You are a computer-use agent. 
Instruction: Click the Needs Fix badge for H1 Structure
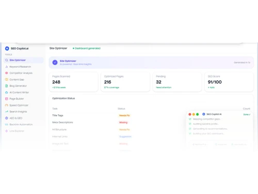pyautogui.click(x=124, y=129)
